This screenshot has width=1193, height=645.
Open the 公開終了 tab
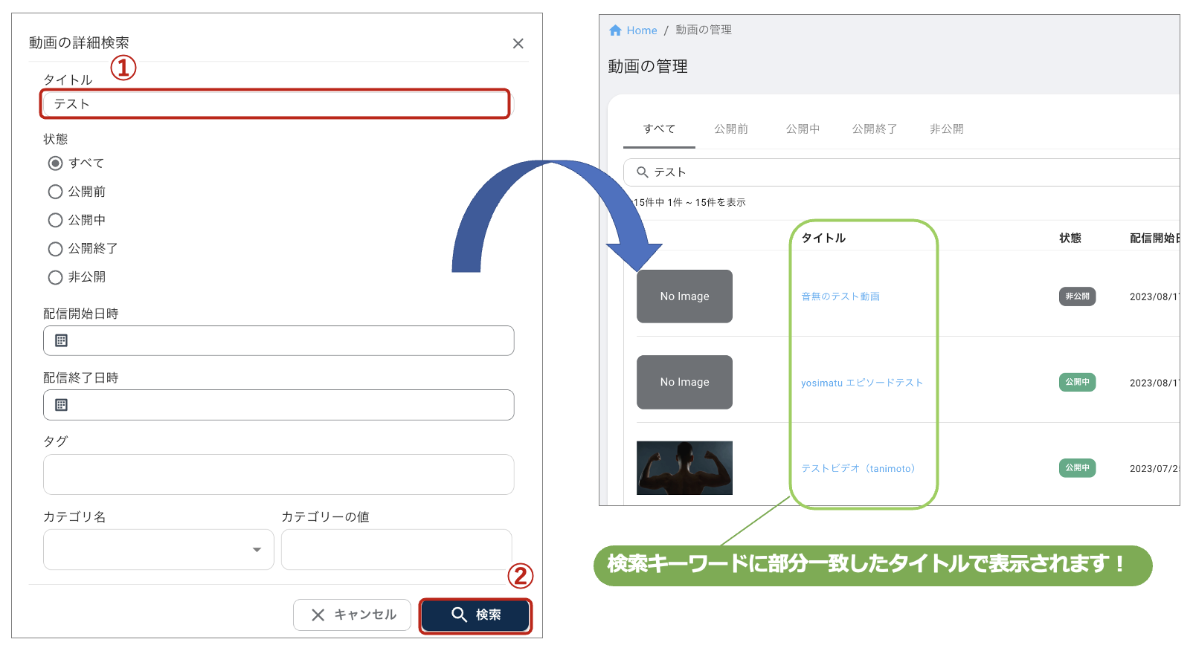tap(874, 129)
